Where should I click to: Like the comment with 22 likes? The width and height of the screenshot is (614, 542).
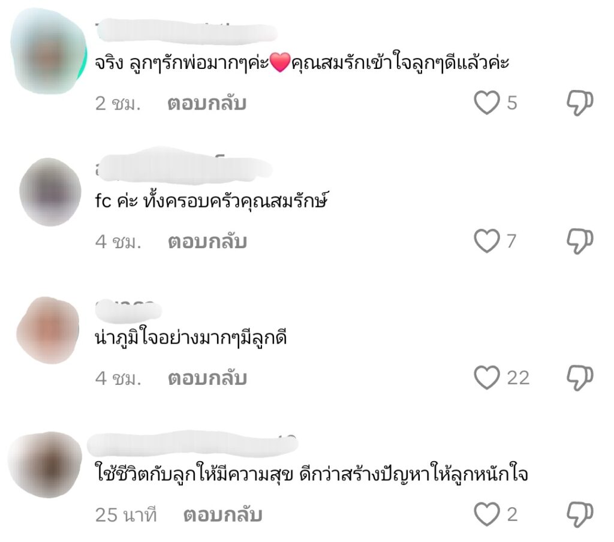(487, 378)
